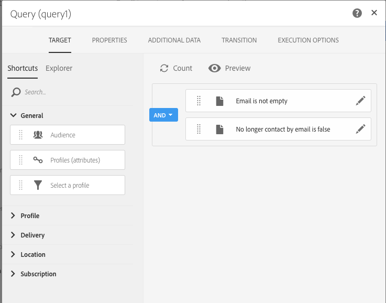Switch to the Explorer tab

point(59,68)
